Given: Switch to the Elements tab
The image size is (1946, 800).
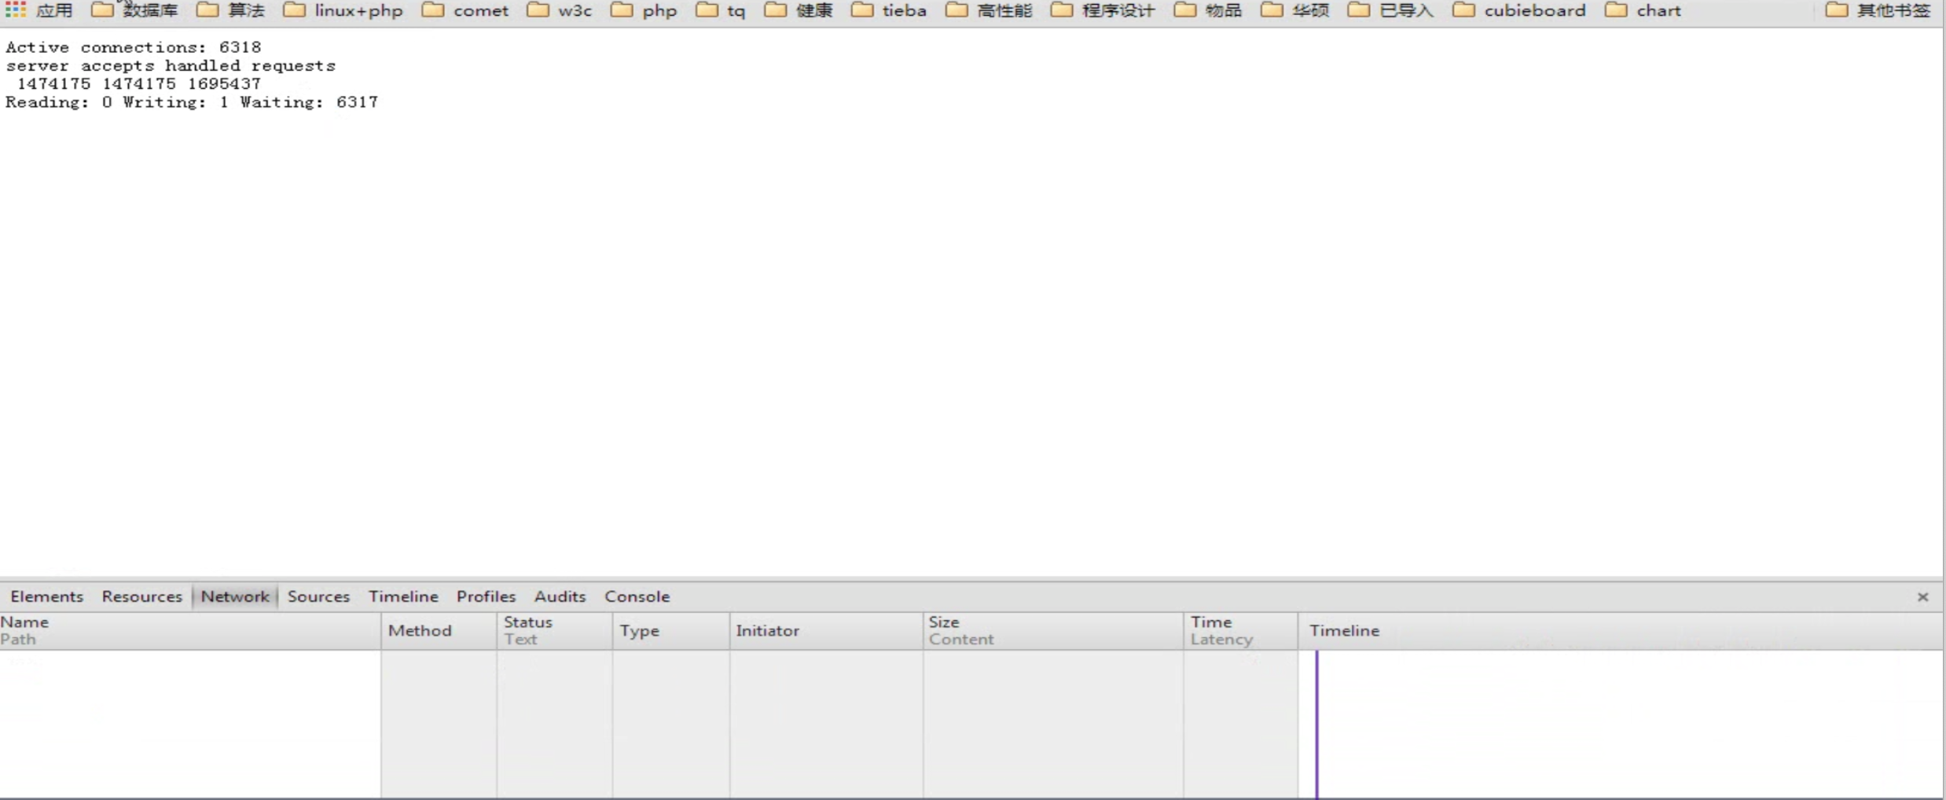Looking at the screenshot, I should pyautogui.click(x=46, y=596).
